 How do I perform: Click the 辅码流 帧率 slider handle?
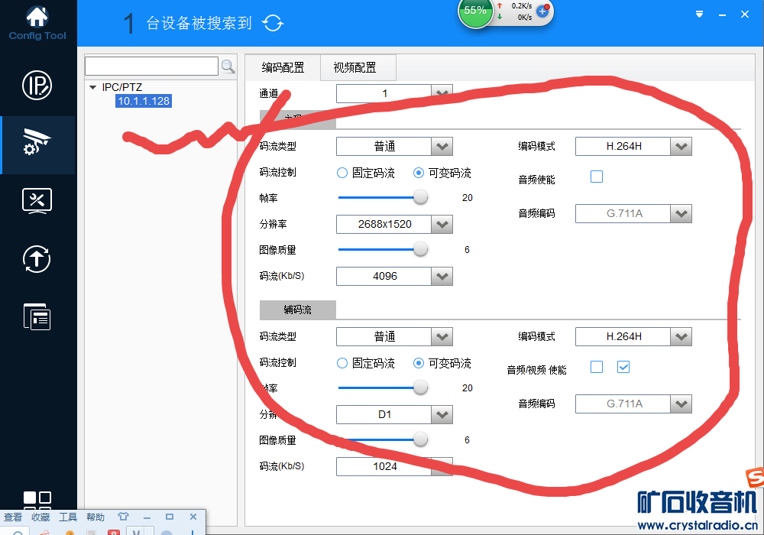[x=420, y=387]
